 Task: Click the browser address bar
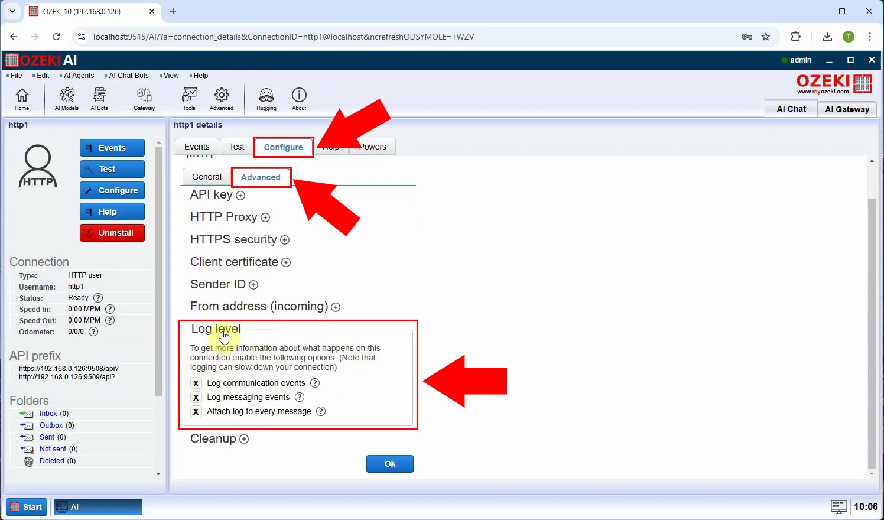tap(408, 37)
